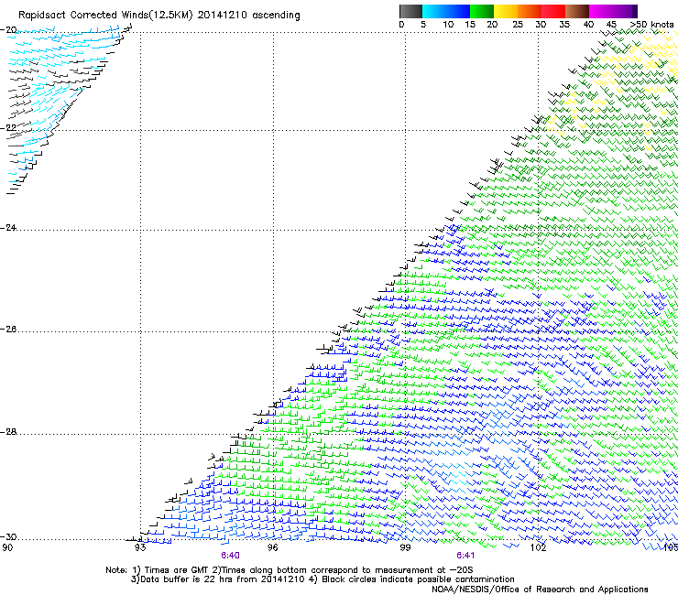Click the orange 25-30 knots legend swatch
The width and height of the screenshot is (678, 595).
[530, 11]
